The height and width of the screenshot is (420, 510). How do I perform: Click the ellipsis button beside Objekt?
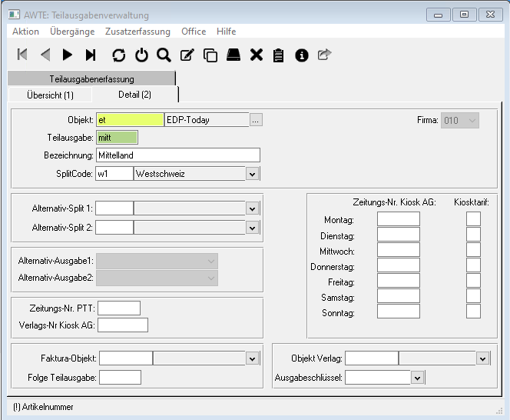[257, 120]
